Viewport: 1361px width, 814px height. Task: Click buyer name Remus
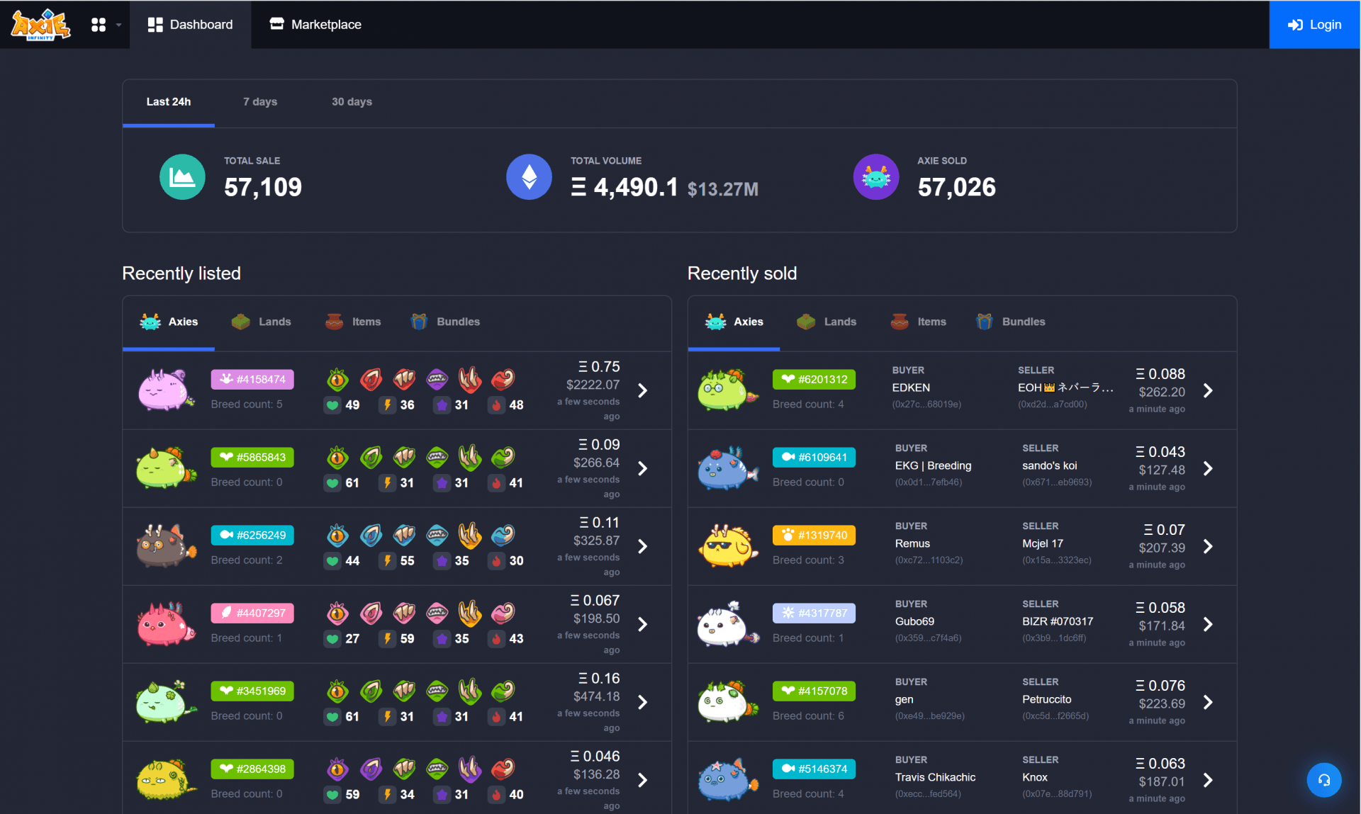pyautogui.click(x=912, y=544)
